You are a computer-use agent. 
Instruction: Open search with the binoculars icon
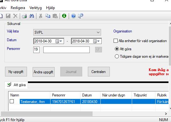point(31,16)
